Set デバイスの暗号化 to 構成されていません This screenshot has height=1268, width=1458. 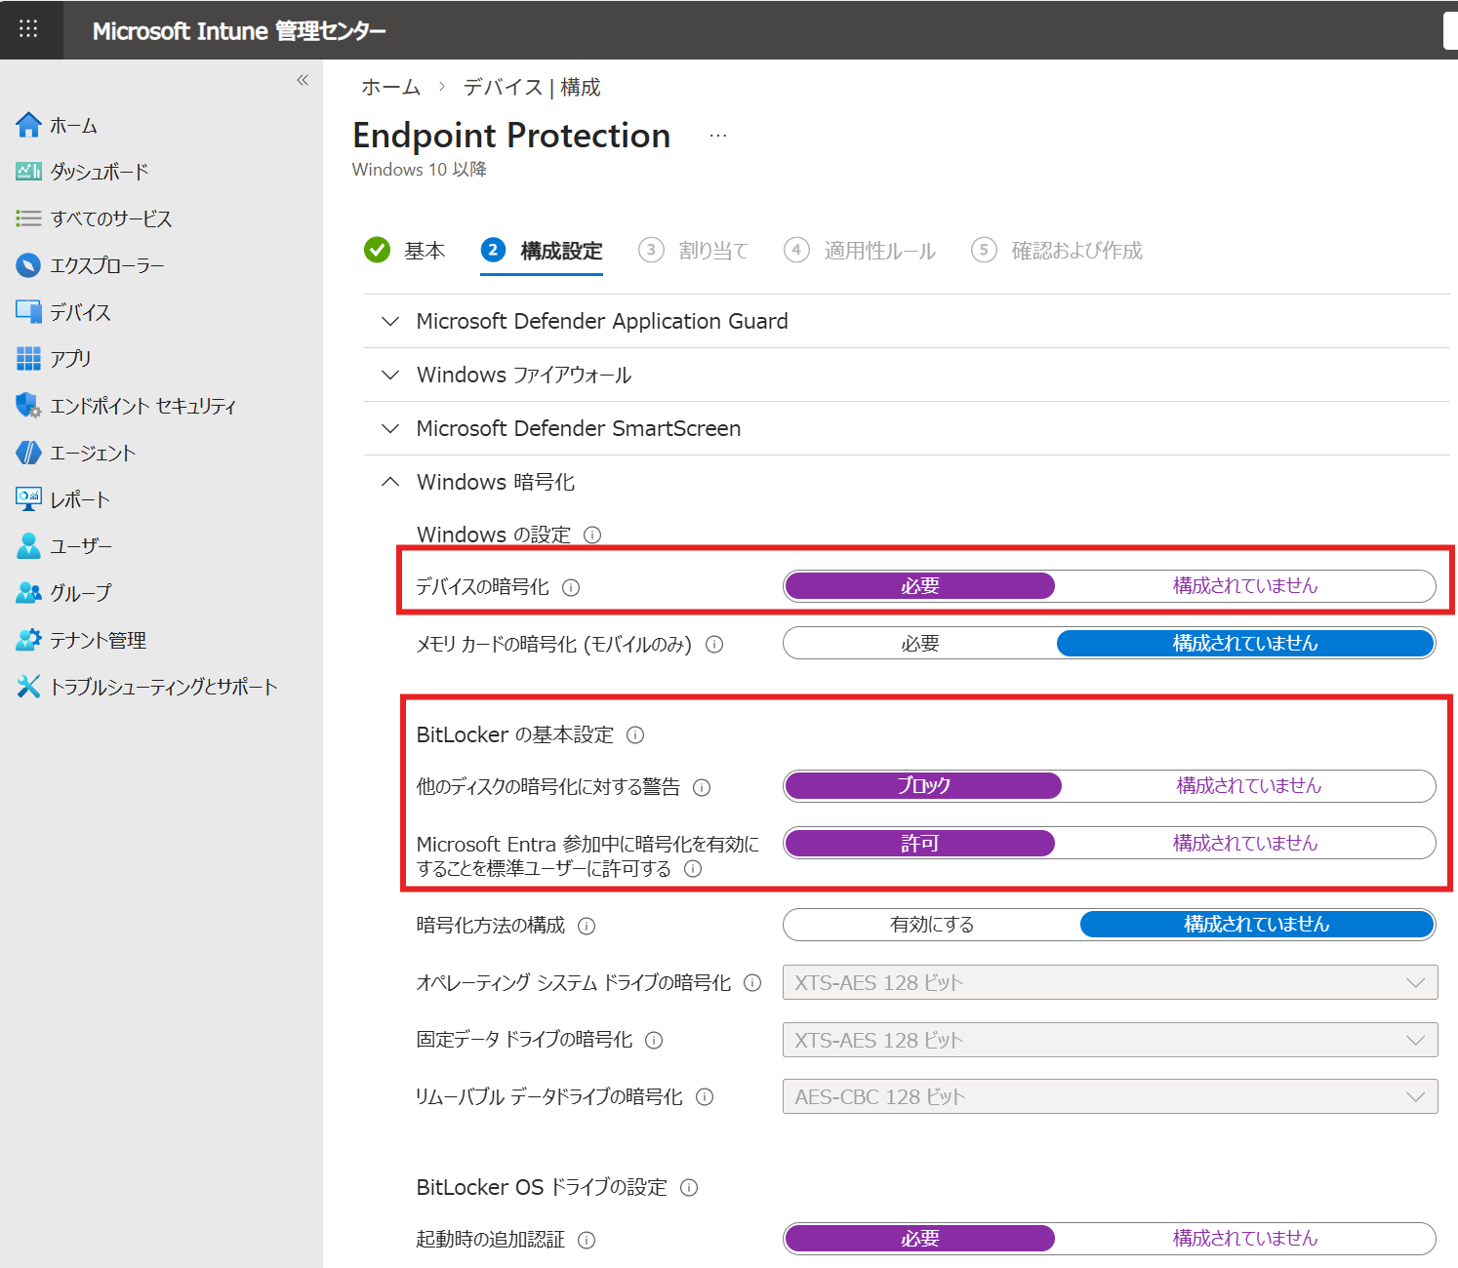coord(1244,586)
